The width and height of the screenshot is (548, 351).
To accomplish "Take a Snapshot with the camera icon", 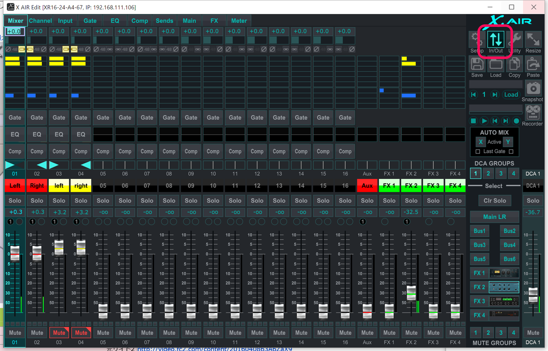I will click(533, 88).
